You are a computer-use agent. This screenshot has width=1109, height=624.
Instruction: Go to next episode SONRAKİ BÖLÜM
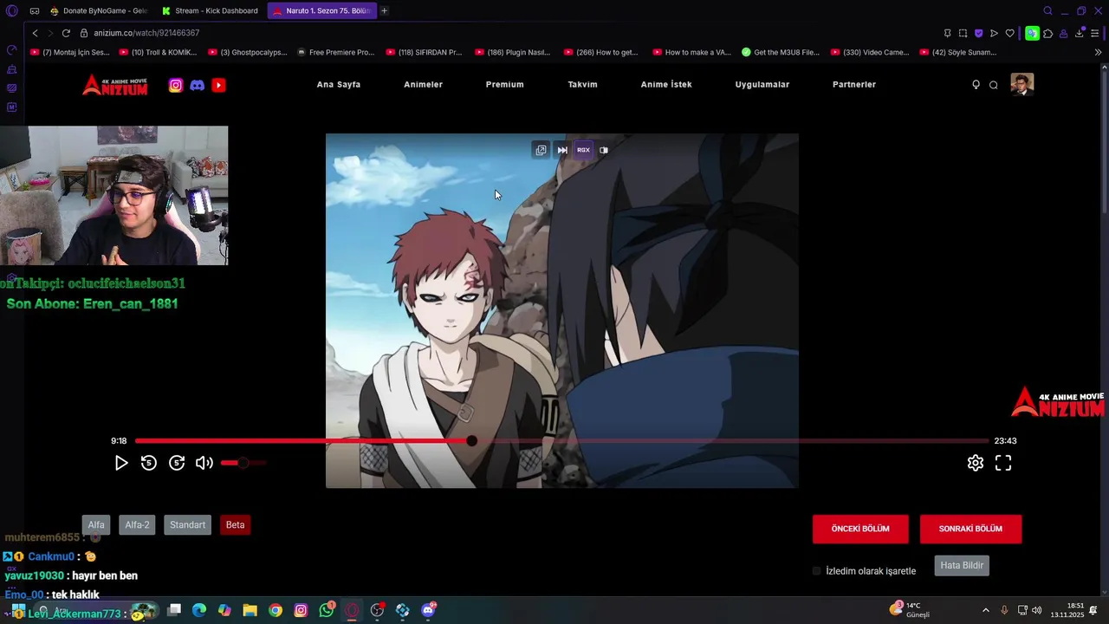pos(970,529)
